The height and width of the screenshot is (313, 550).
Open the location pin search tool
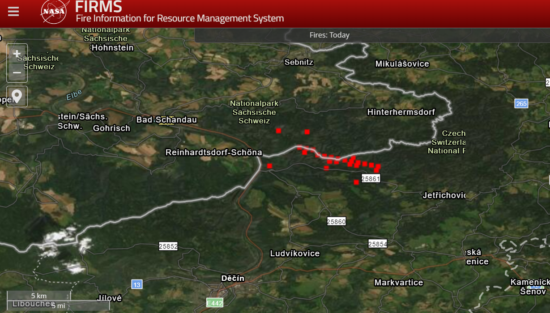click(17, 97)
